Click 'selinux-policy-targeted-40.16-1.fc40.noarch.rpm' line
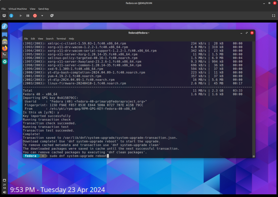Screen dimensions: 278x197 [93, 58]
